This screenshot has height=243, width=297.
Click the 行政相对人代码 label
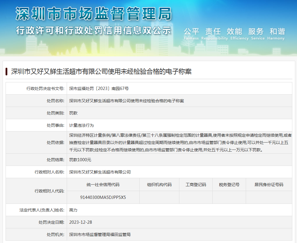click(49, 191)
